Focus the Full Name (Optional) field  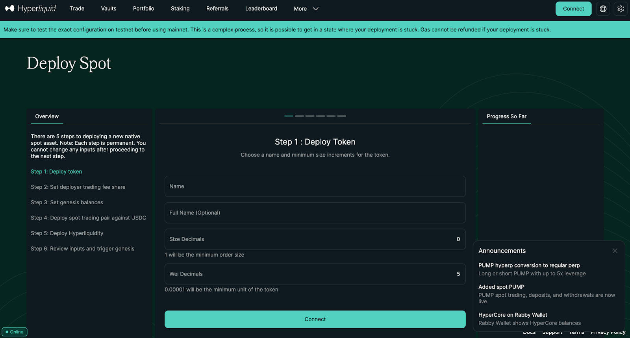click(x=315, y=213)
